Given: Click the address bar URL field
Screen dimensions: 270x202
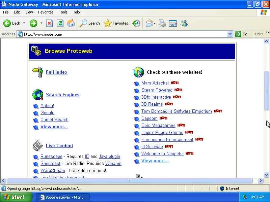Looking at the screenshot, I should pos(125,34).
